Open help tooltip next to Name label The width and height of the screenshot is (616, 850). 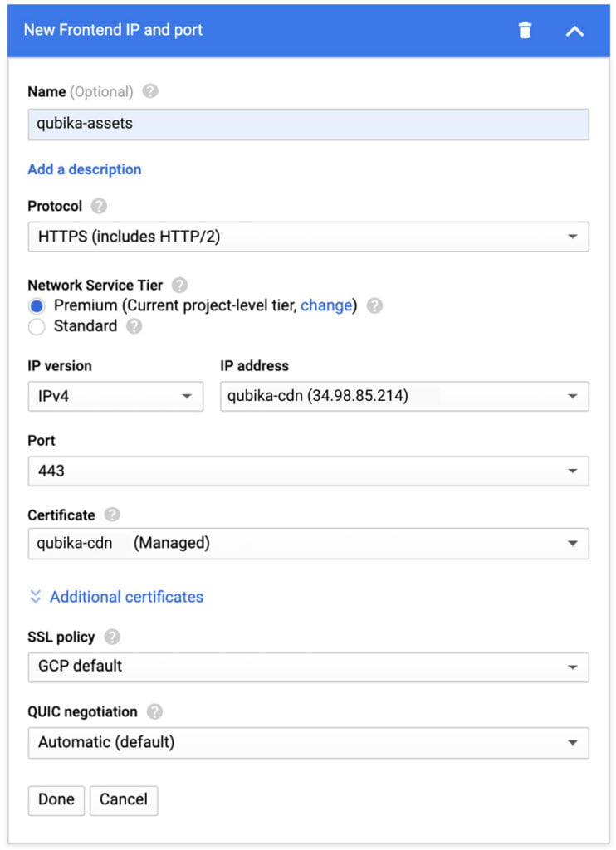pos(149,91)
